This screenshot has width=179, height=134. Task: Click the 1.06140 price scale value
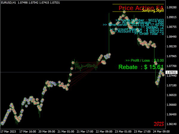[172, 124]
